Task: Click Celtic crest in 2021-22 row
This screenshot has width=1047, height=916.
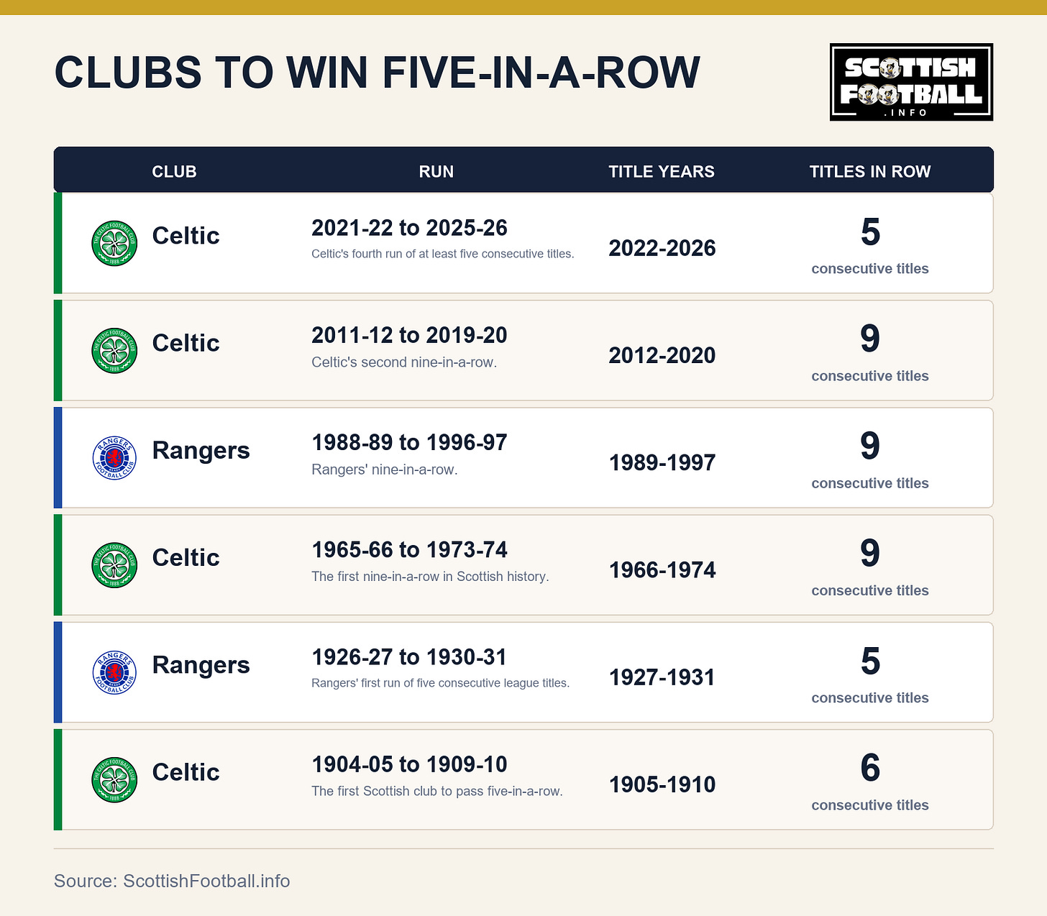Action: (114, 244)
